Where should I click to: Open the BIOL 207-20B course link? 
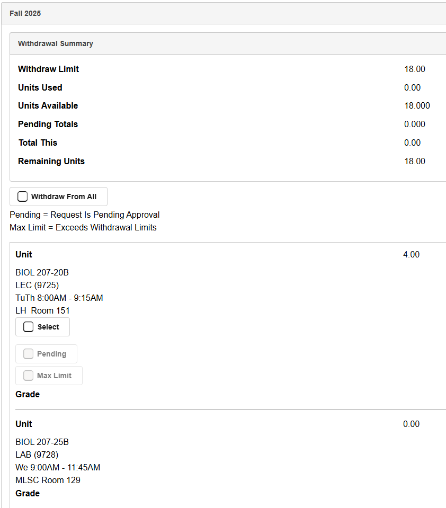[42, 272]
